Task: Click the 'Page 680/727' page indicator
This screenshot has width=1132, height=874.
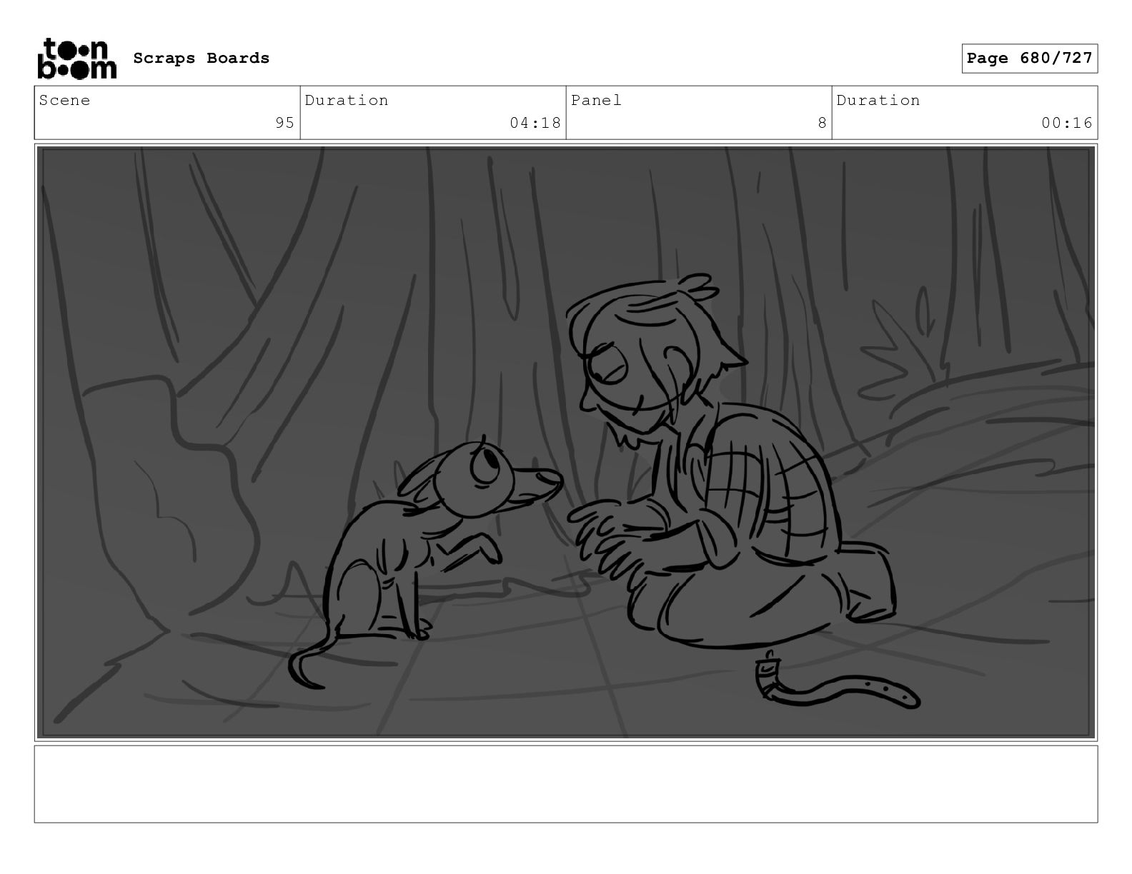Action: coord(1029,58)
